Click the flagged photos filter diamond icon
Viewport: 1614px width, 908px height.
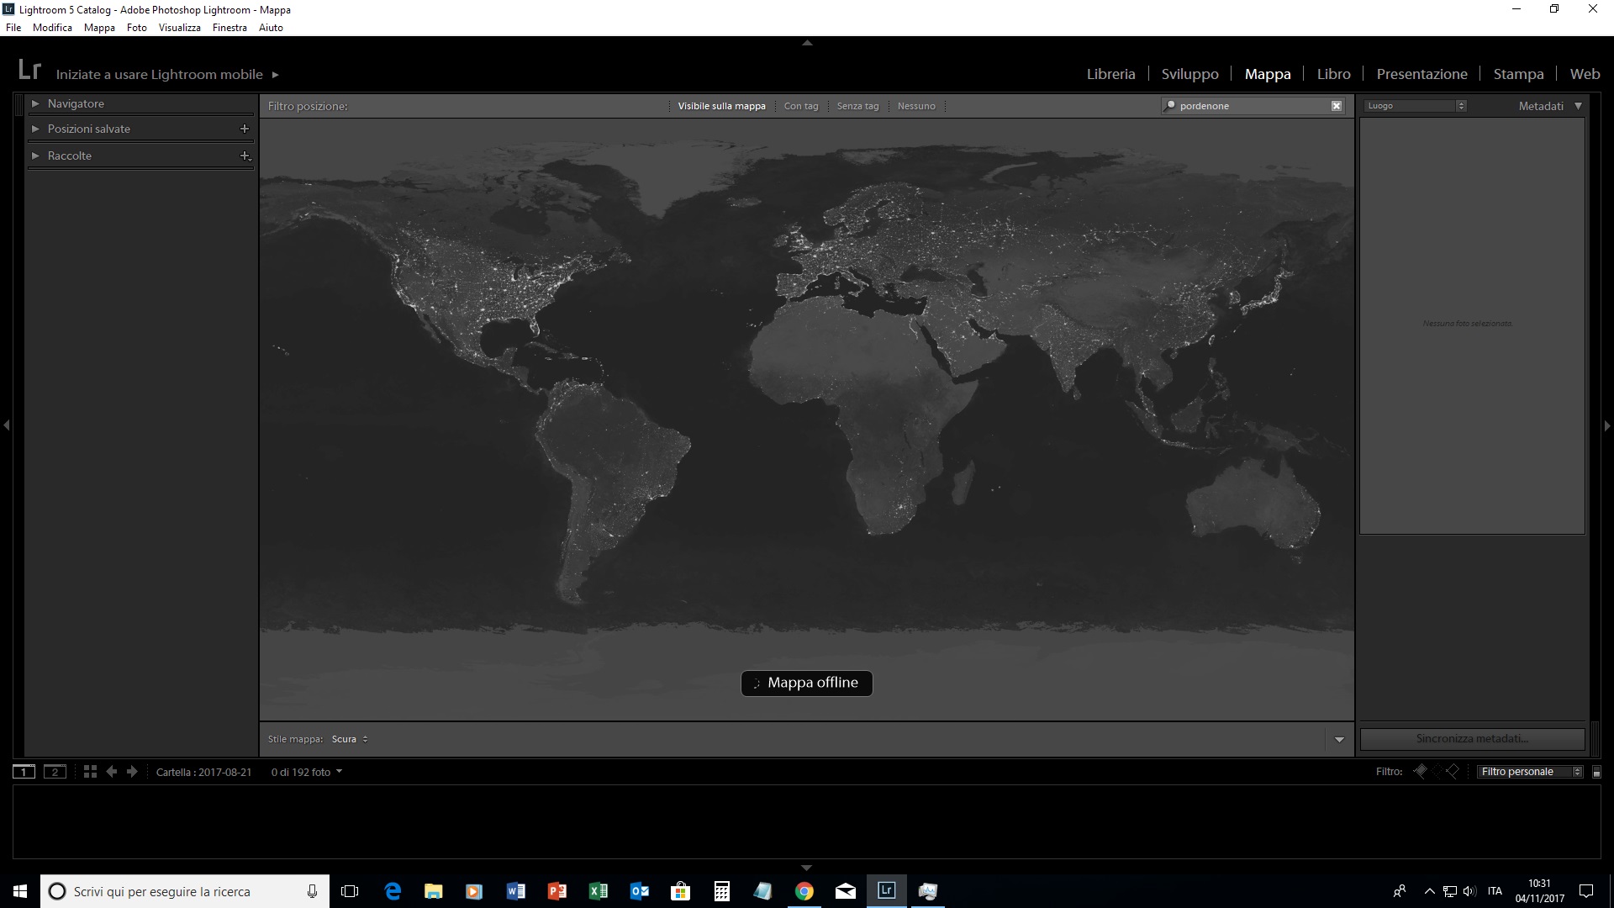coord(1421,771)
